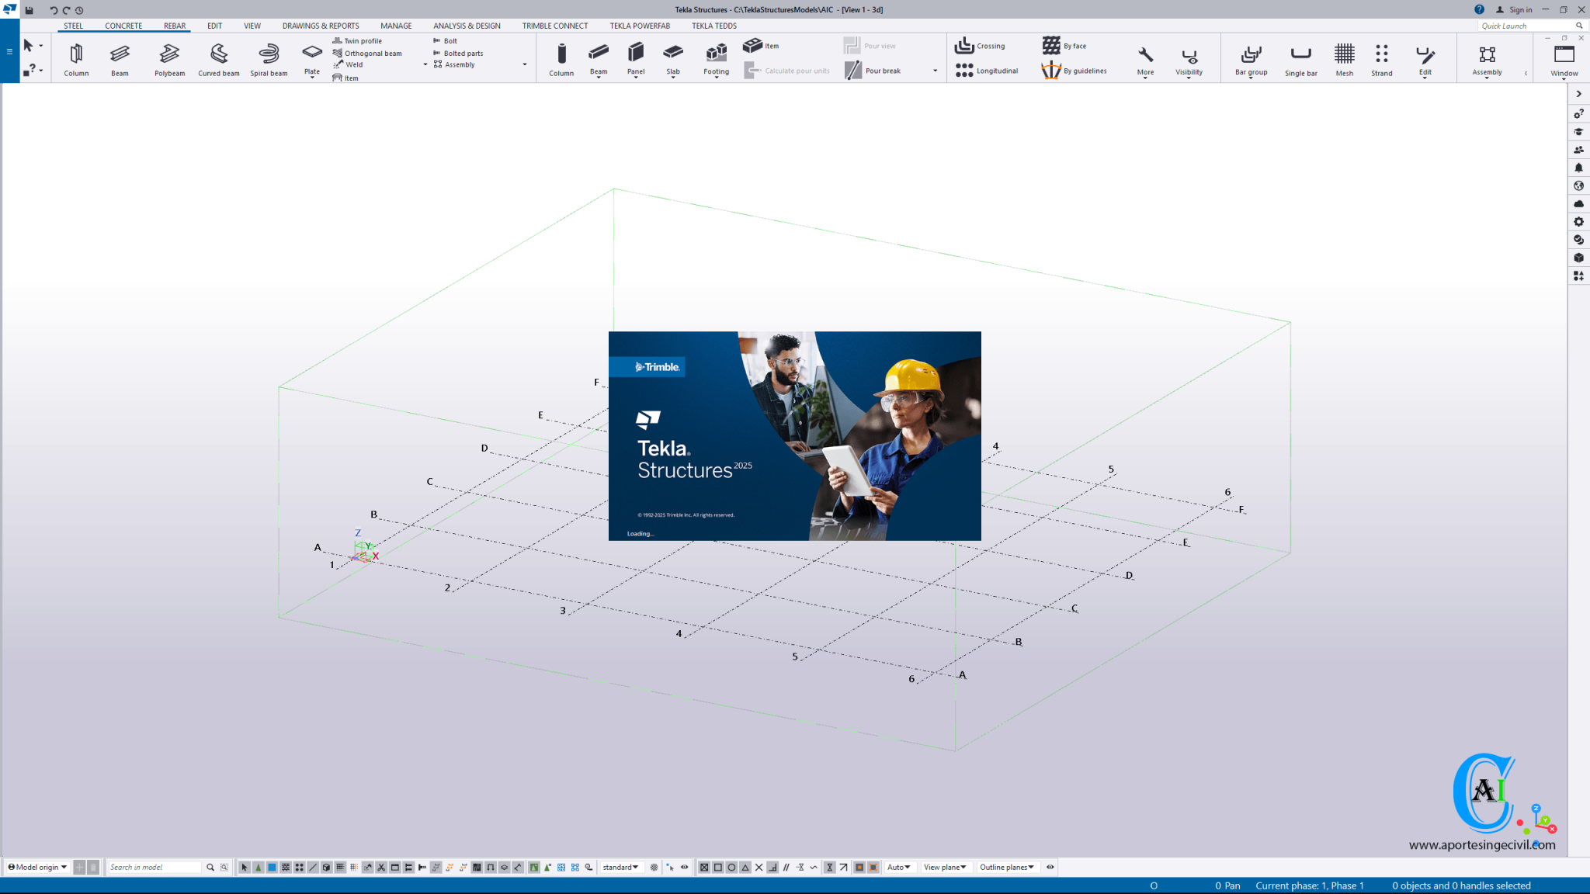Viewport: 1590px width, 894px height.
Task: Open the Model origin dropdown
Action: tap(37, 867)
